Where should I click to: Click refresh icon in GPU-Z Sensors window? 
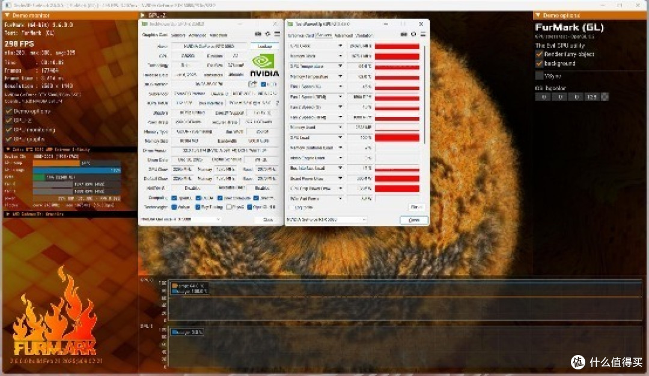pos(413,34)
